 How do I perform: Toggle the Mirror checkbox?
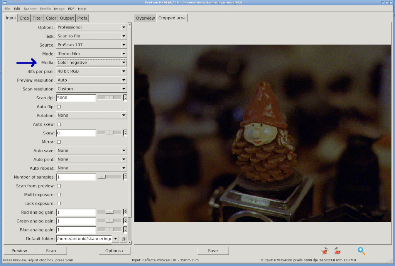[59, 142]
